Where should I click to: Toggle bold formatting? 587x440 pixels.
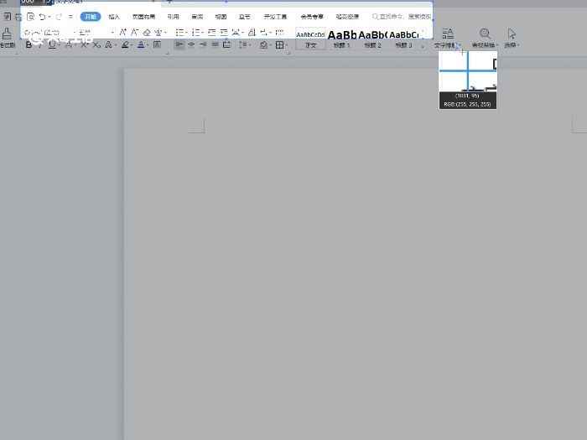coord(29,45)
